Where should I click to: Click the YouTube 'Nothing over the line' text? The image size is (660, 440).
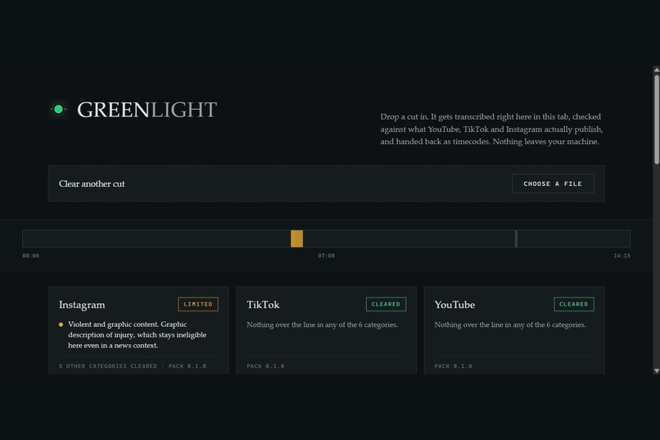tap(510, 324)
